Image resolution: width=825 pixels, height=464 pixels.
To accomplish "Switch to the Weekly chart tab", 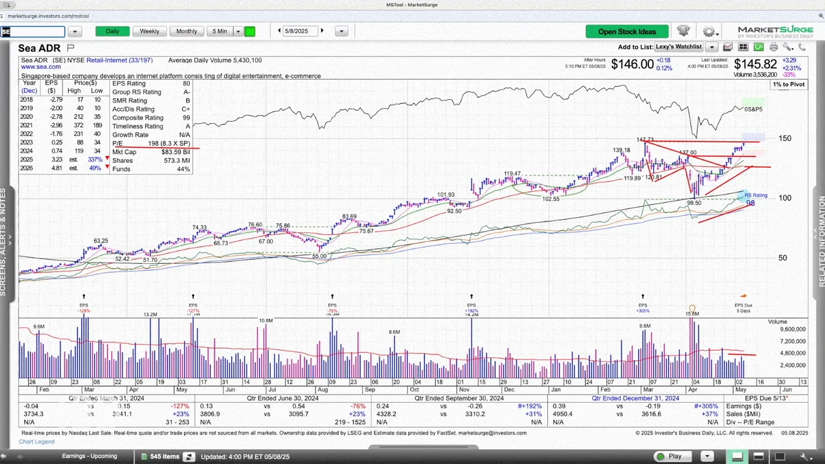I will tap(150, 31).
